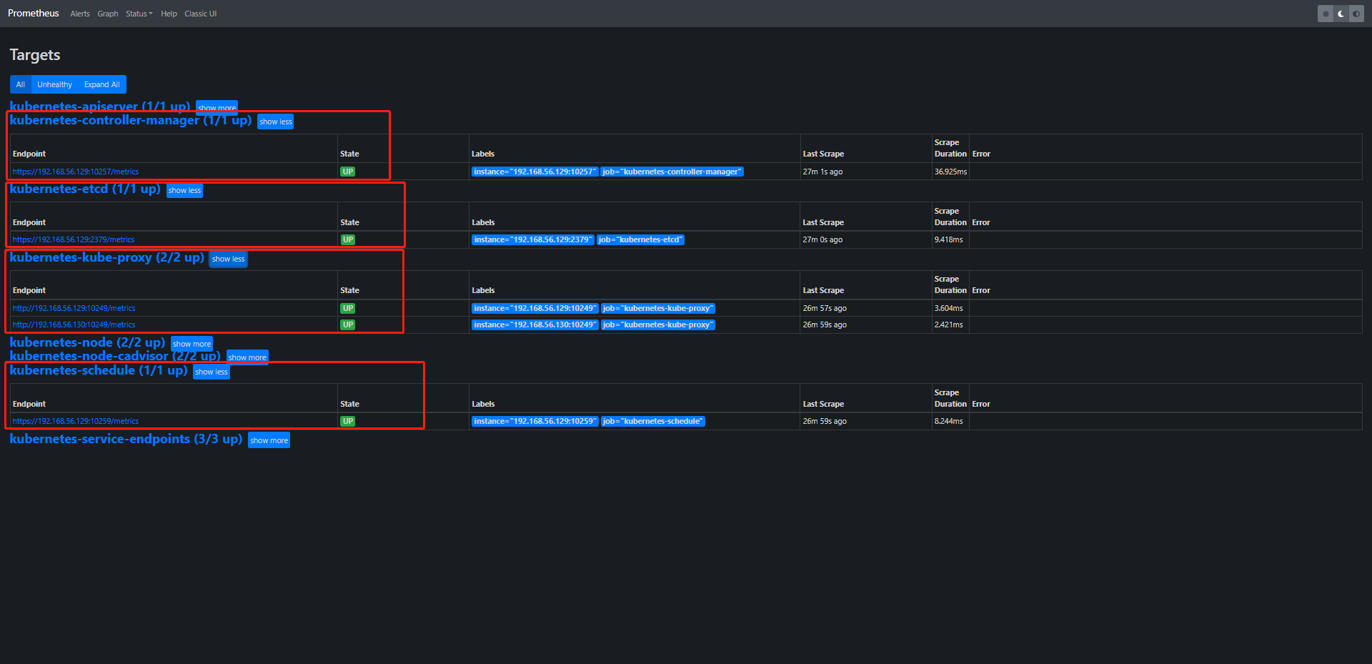Image resolution: width=1372 pixels, height=664 pixels.
Task: Click the kube-proxy job label for 192.168.56.130
Action: click(658, 324)
